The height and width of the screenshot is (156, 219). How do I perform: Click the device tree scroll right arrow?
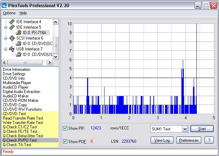50,63
